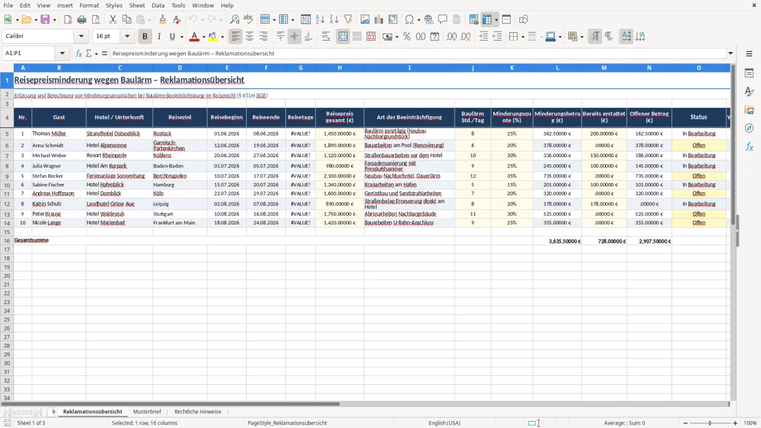Open the Data menu
Viewport: 761px width, 428px height.
[x=158, y=5]
